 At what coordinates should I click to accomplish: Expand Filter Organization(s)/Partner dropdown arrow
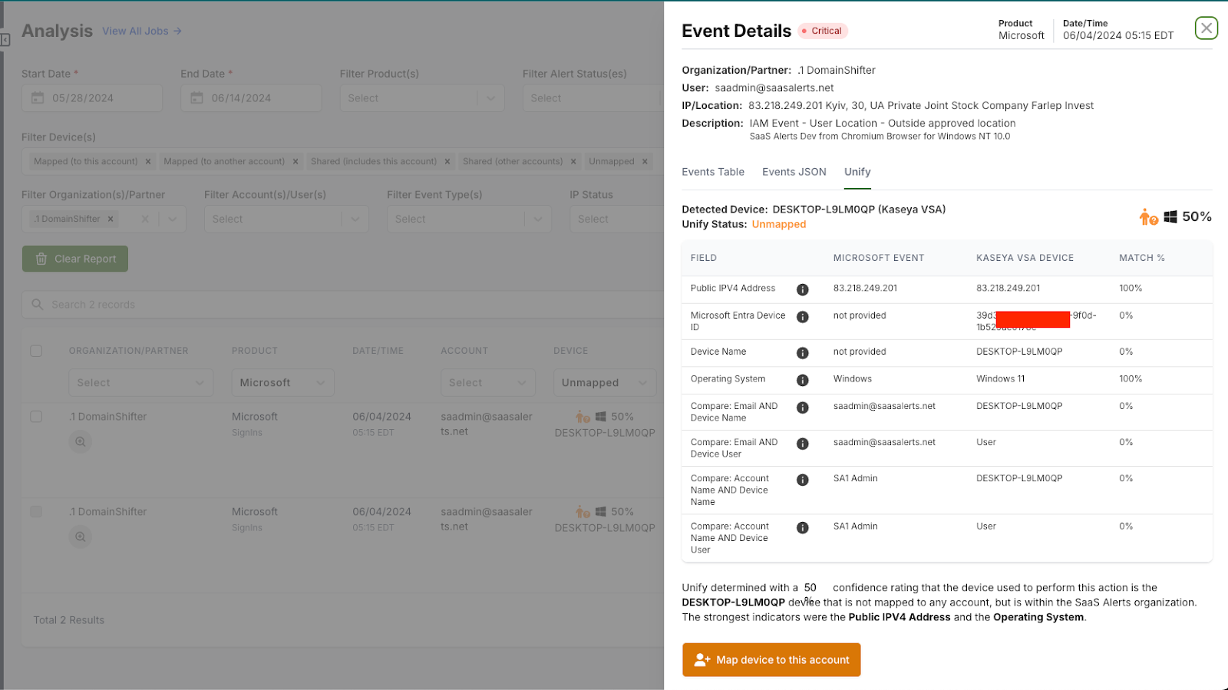173,219
